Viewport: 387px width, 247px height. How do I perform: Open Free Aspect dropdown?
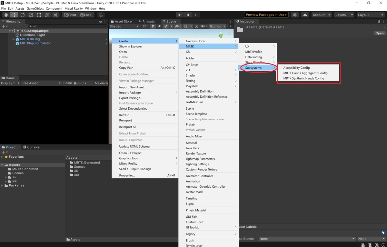(x=41, y=83)
